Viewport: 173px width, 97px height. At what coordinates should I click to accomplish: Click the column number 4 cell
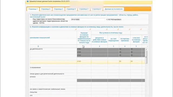point(125,46)
